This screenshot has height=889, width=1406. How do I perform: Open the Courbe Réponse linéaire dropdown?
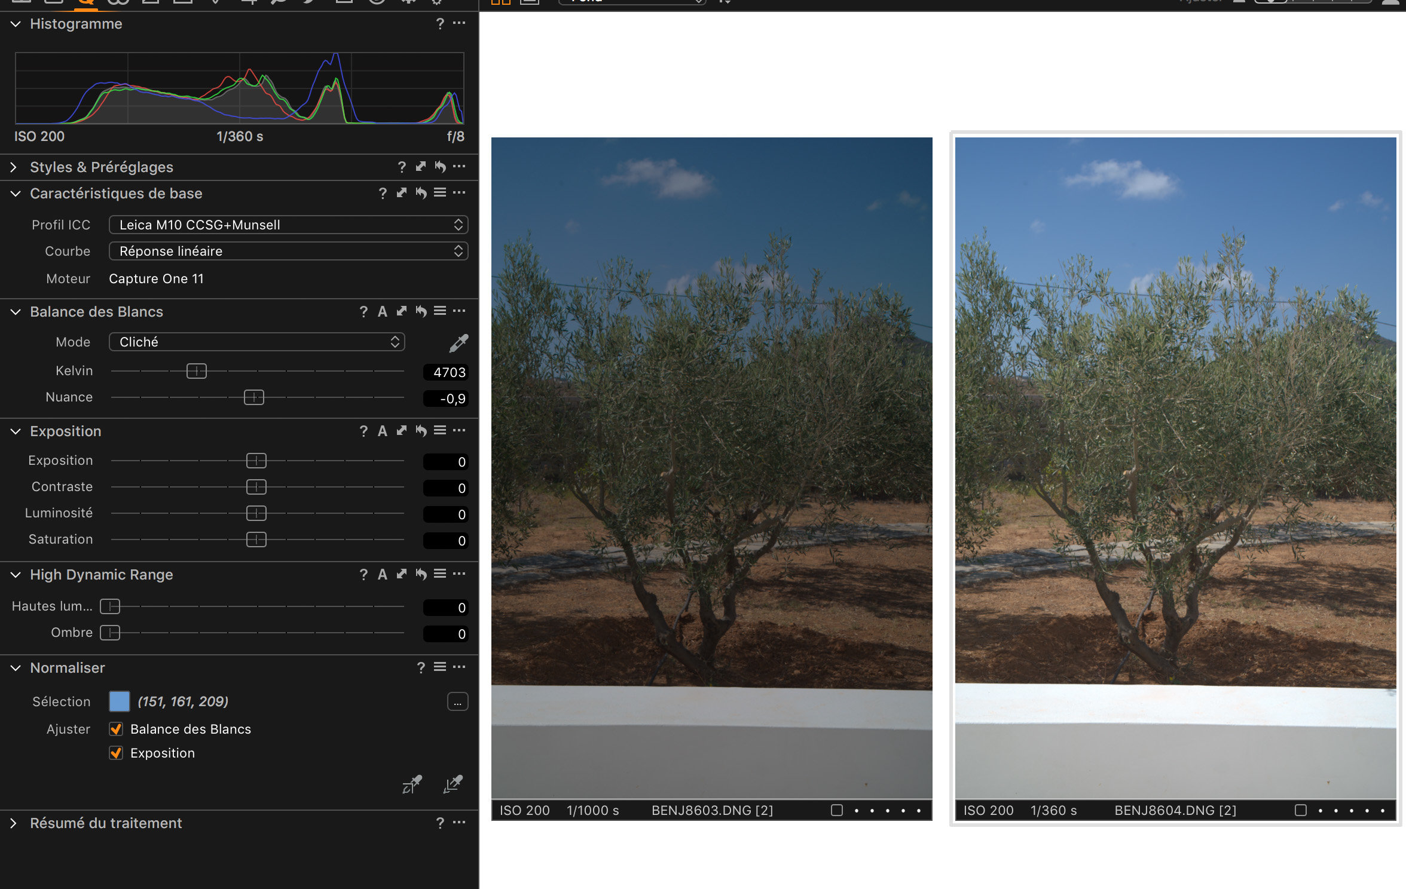(288, 251)
